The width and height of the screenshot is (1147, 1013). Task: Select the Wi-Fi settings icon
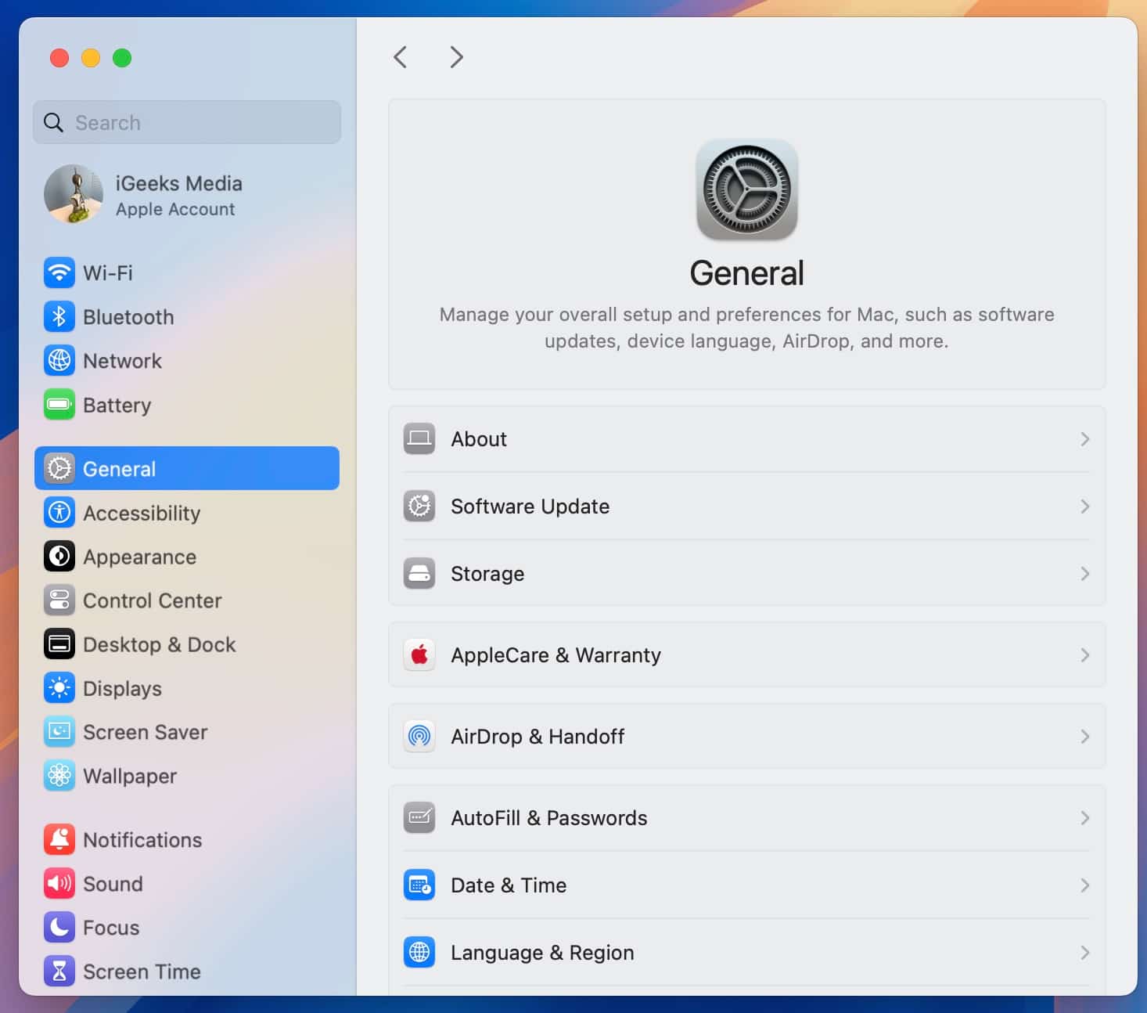pos(59,272)
